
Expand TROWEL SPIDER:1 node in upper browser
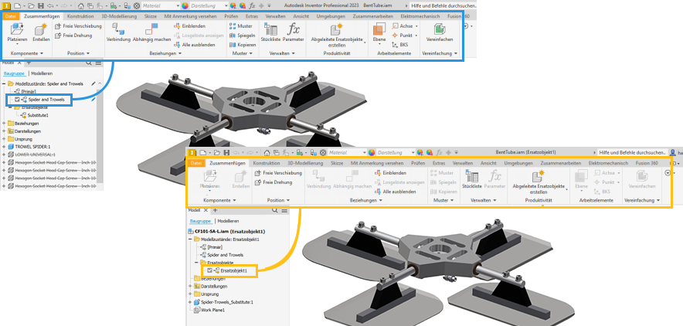(x=4, y=147)
